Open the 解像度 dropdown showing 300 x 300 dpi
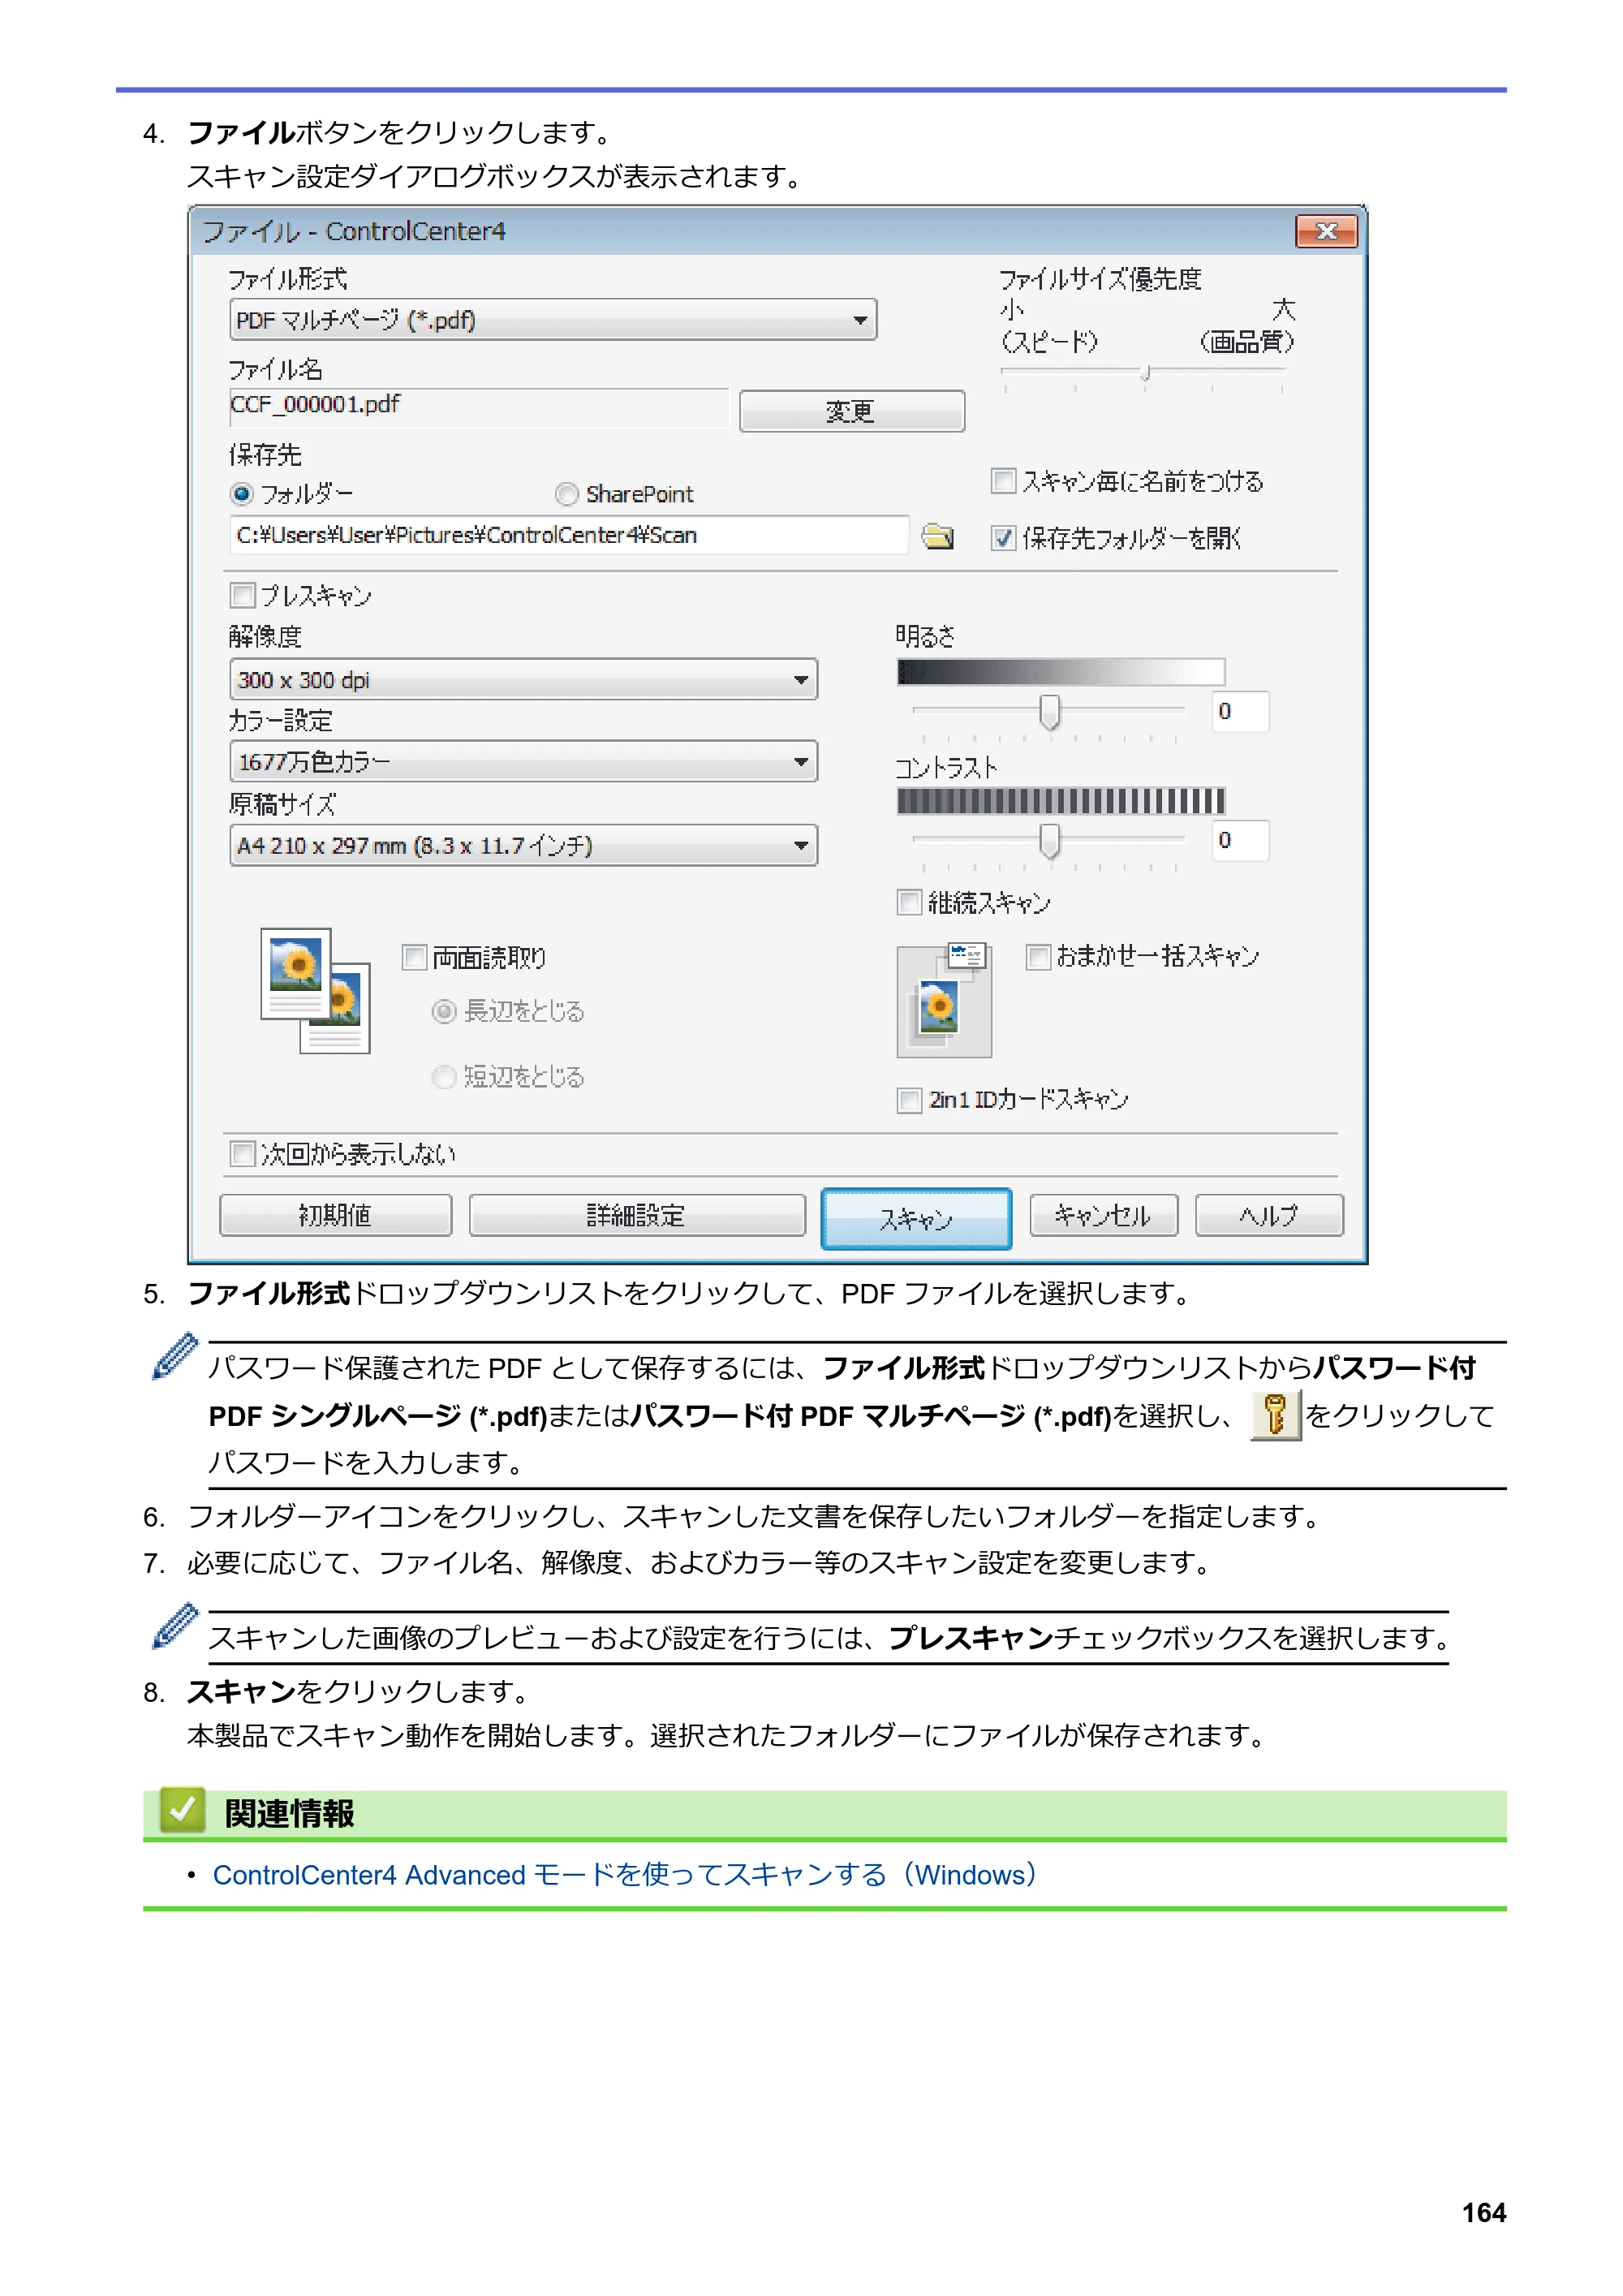Image resolution: width=1623 pixels, height=2296 pixels. (x=523, y=680)
